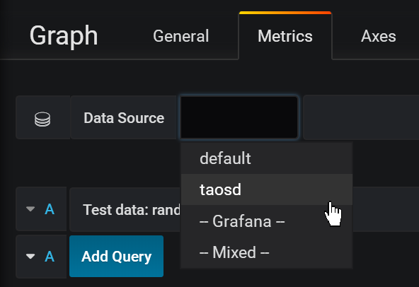Choose the default data source option

pos(267,158)
